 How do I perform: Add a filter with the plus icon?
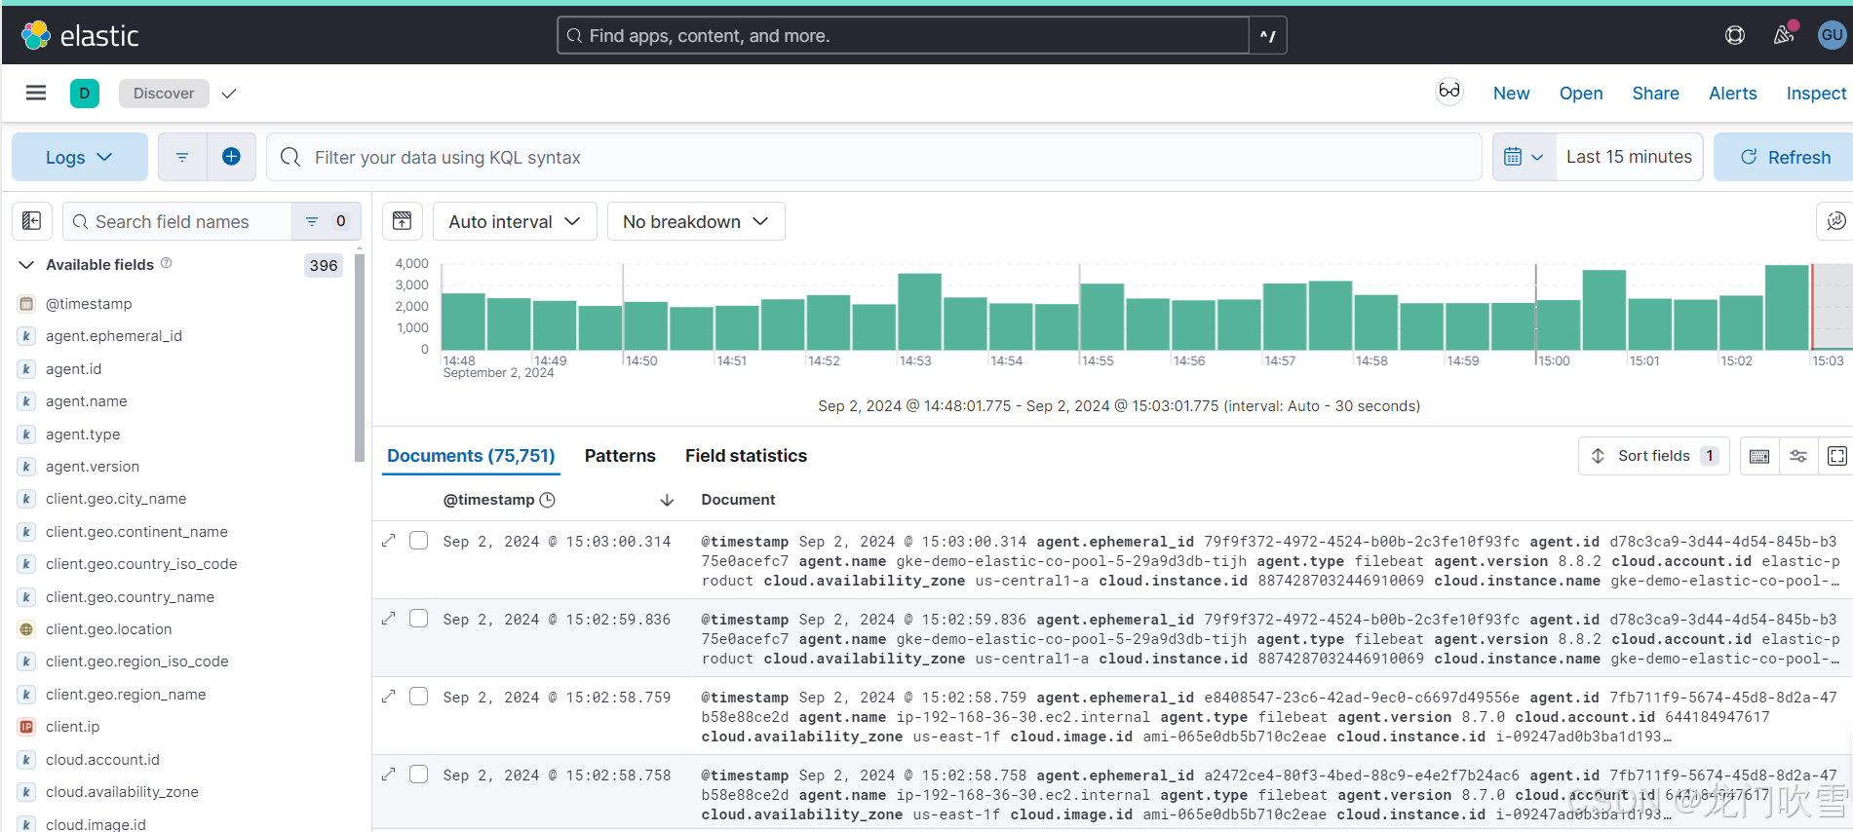point(231,157)
